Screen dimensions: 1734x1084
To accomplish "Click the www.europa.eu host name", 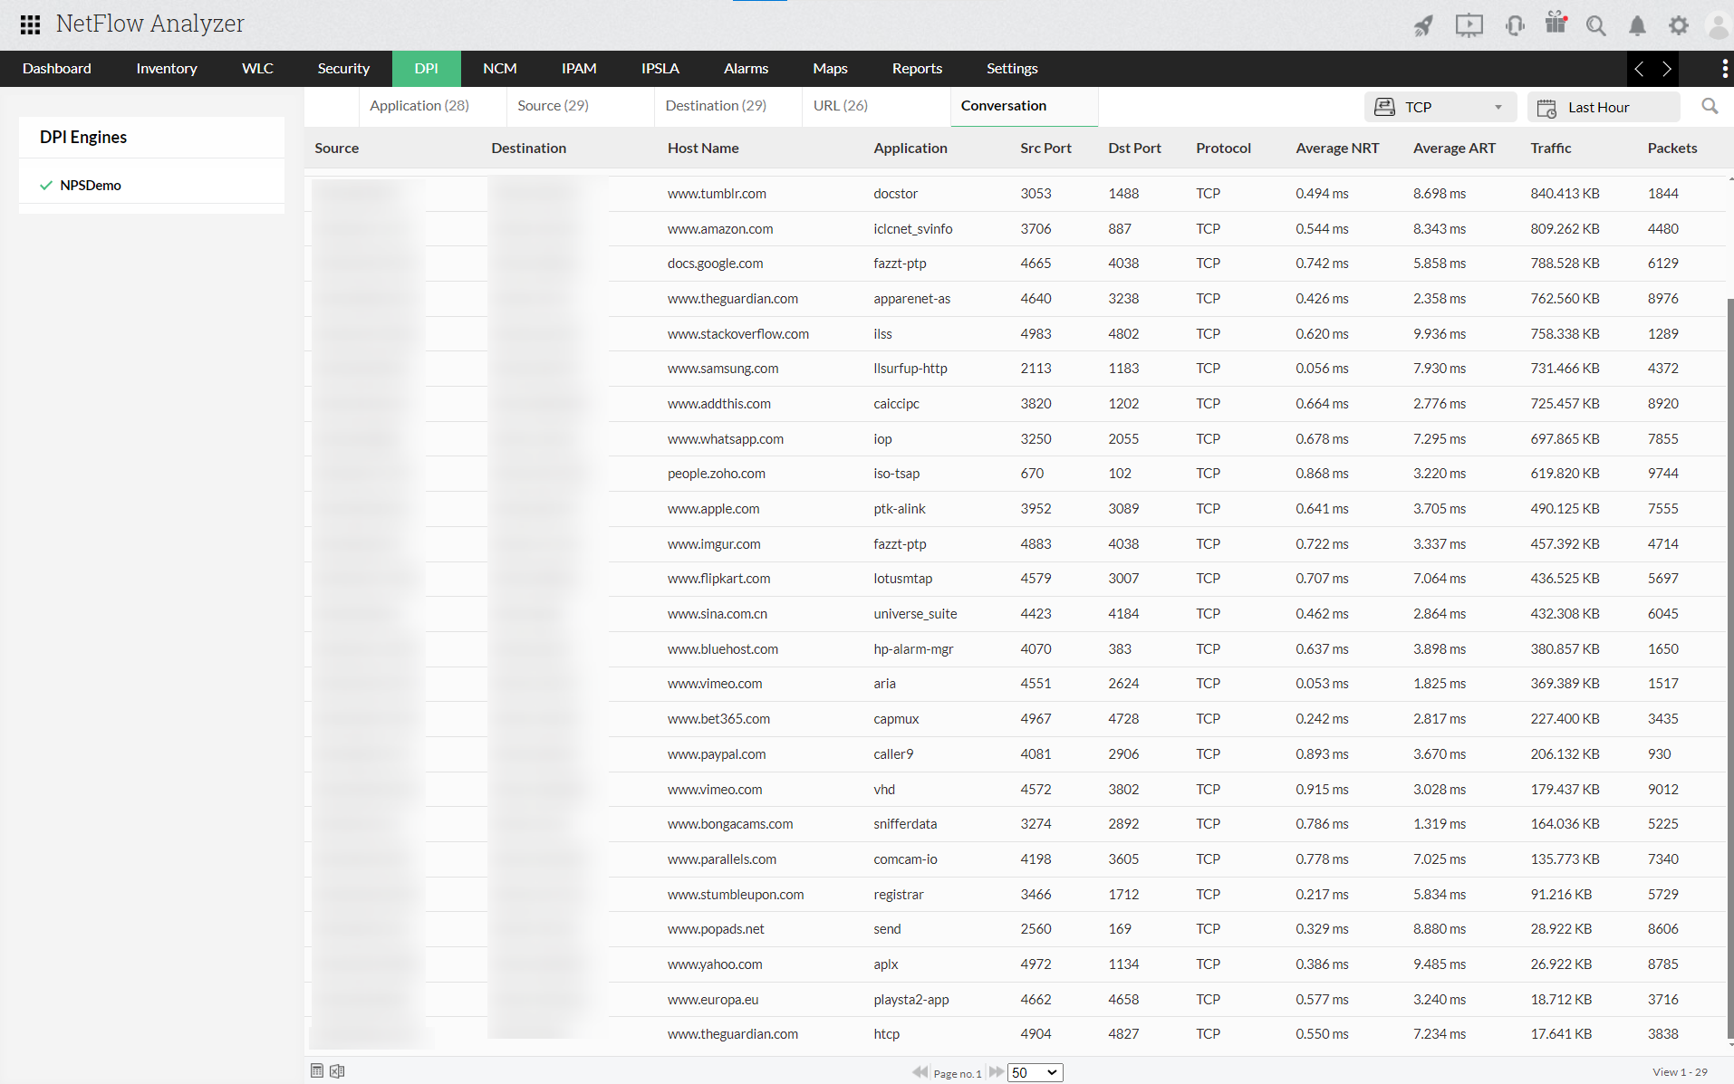I will (x=713, y=1000).
